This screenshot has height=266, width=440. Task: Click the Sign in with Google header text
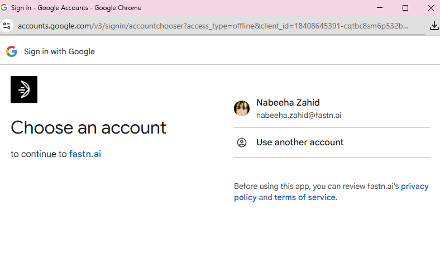tap(59, 51)
